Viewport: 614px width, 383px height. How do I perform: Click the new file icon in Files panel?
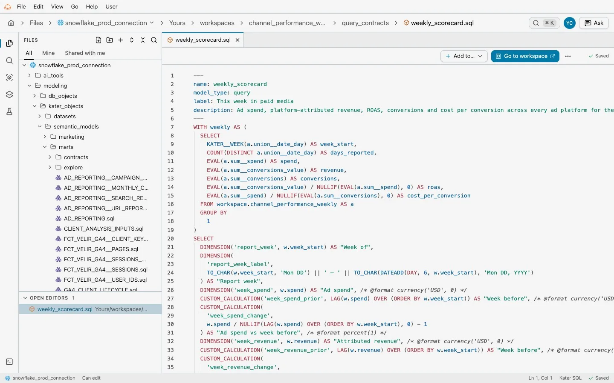click(x=98, y=40)
